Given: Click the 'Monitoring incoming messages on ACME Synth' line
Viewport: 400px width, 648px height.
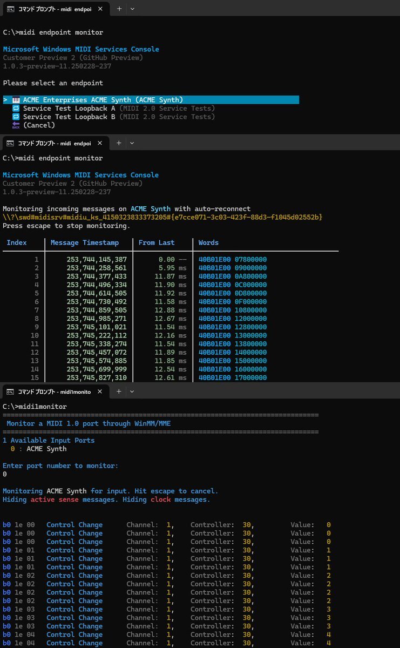Looking at the screenshot, I should pos(126,209).
